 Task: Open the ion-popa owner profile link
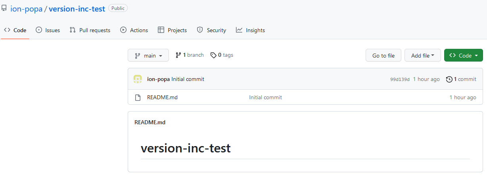(x=26, y=8)
